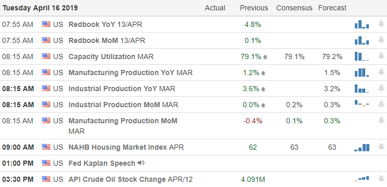Click the 03:30 PM time entry
387x187 pixels.
18,179
